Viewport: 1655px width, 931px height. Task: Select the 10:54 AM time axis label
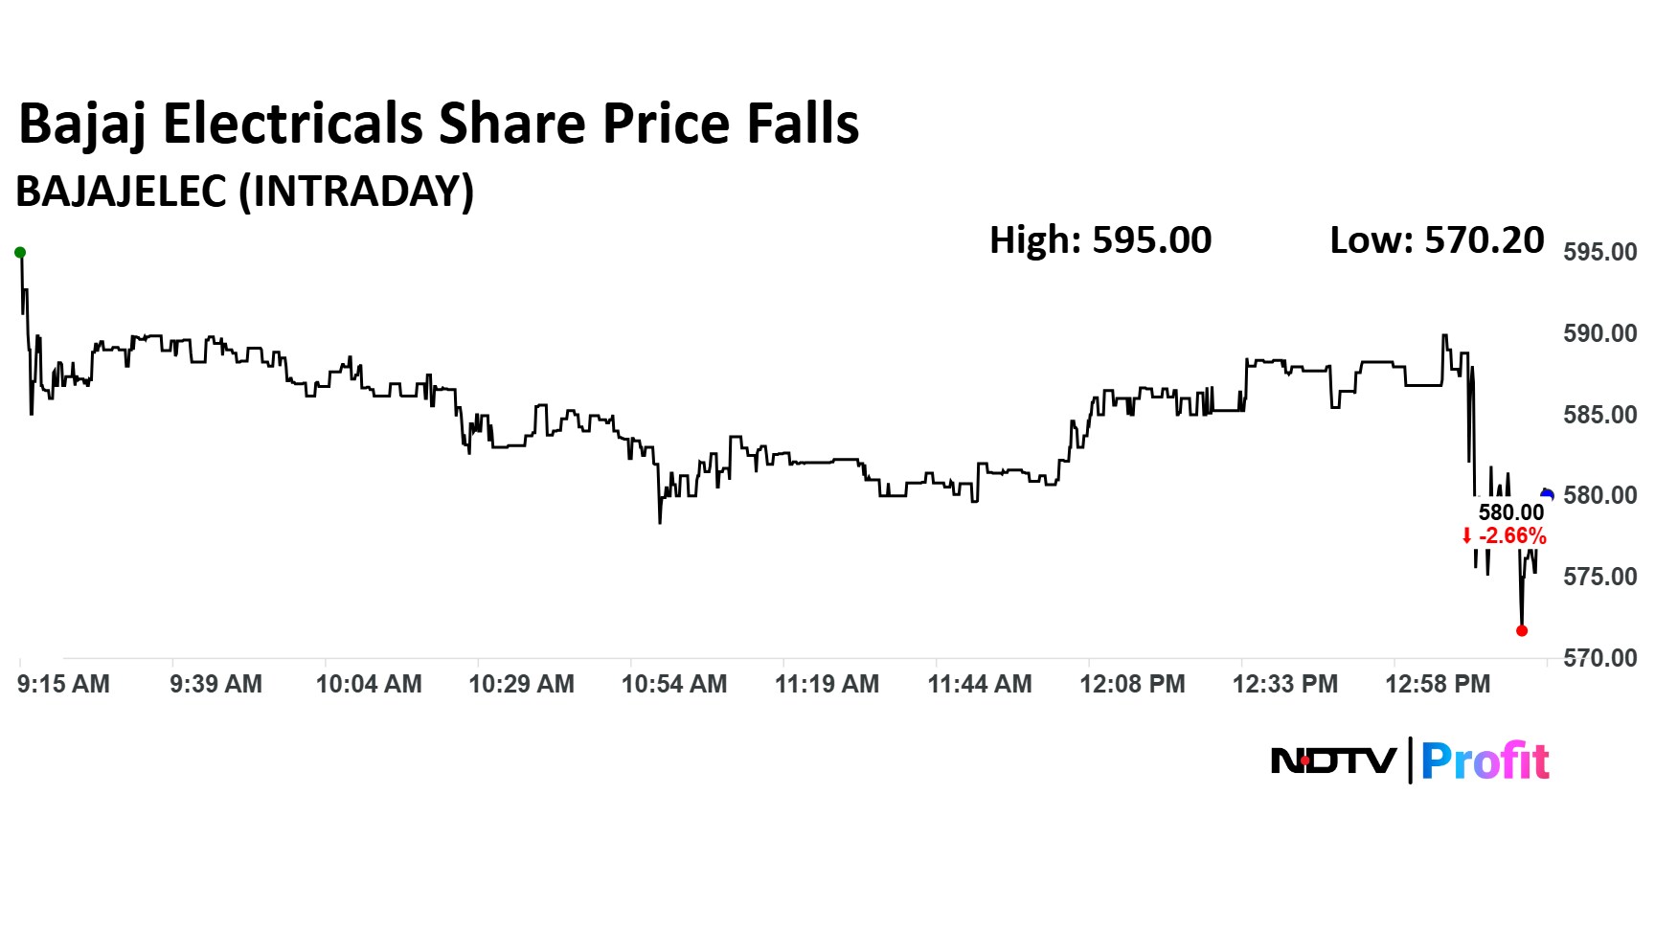click(674, 684)
